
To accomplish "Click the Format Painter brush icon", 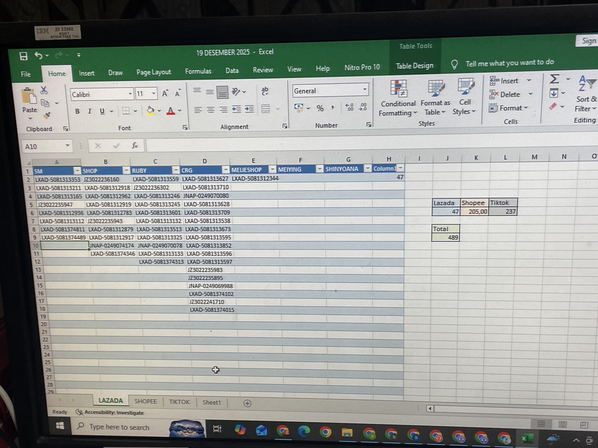I will pos(46,116).
